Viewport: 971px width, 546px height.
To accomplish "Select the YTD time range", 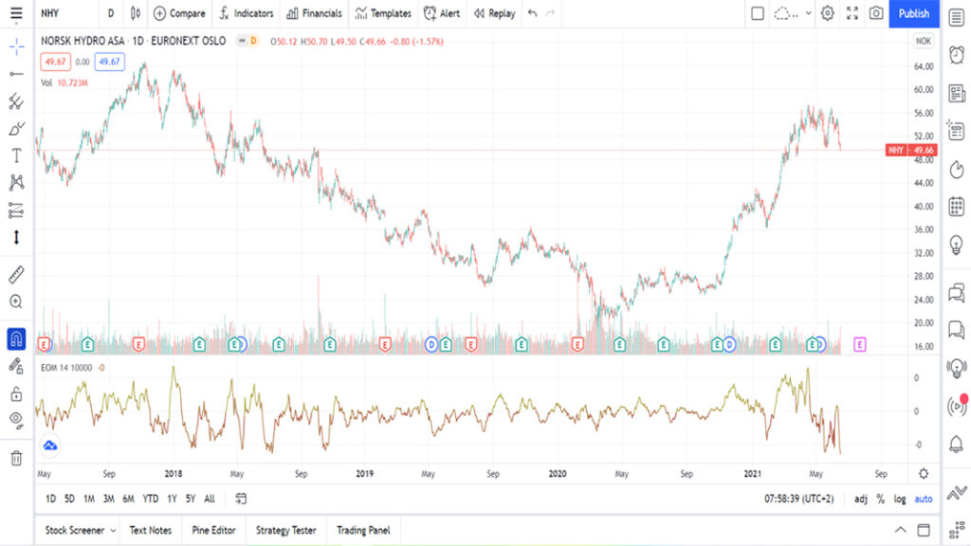I will (151, 499).
